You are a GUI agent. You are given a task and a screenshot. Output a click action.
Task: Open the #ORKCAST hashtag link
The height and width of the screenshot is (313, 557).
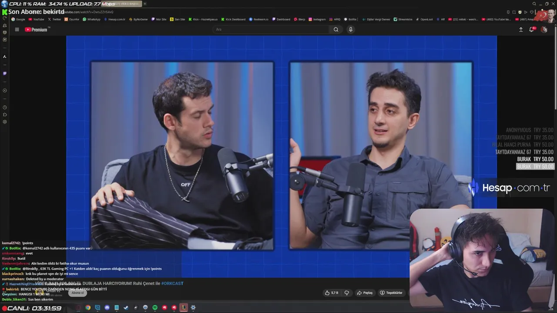172,283
